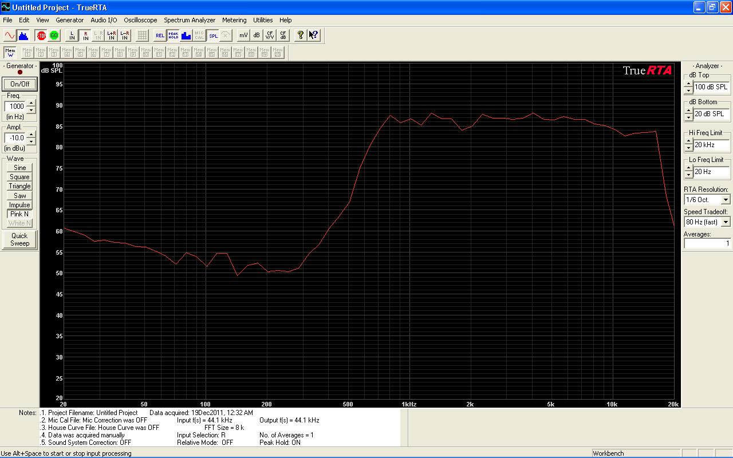
Task: Open the oscilloscope sine-wave view
Action: [9, 35]
